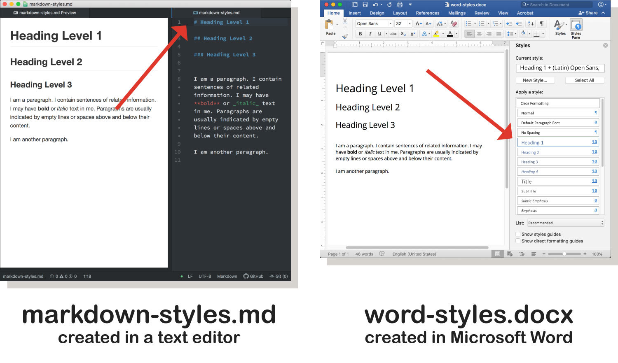The width and height of the screenshot is (618, 363).
Task: Click the Align Right icon
Action: [489, 34]
